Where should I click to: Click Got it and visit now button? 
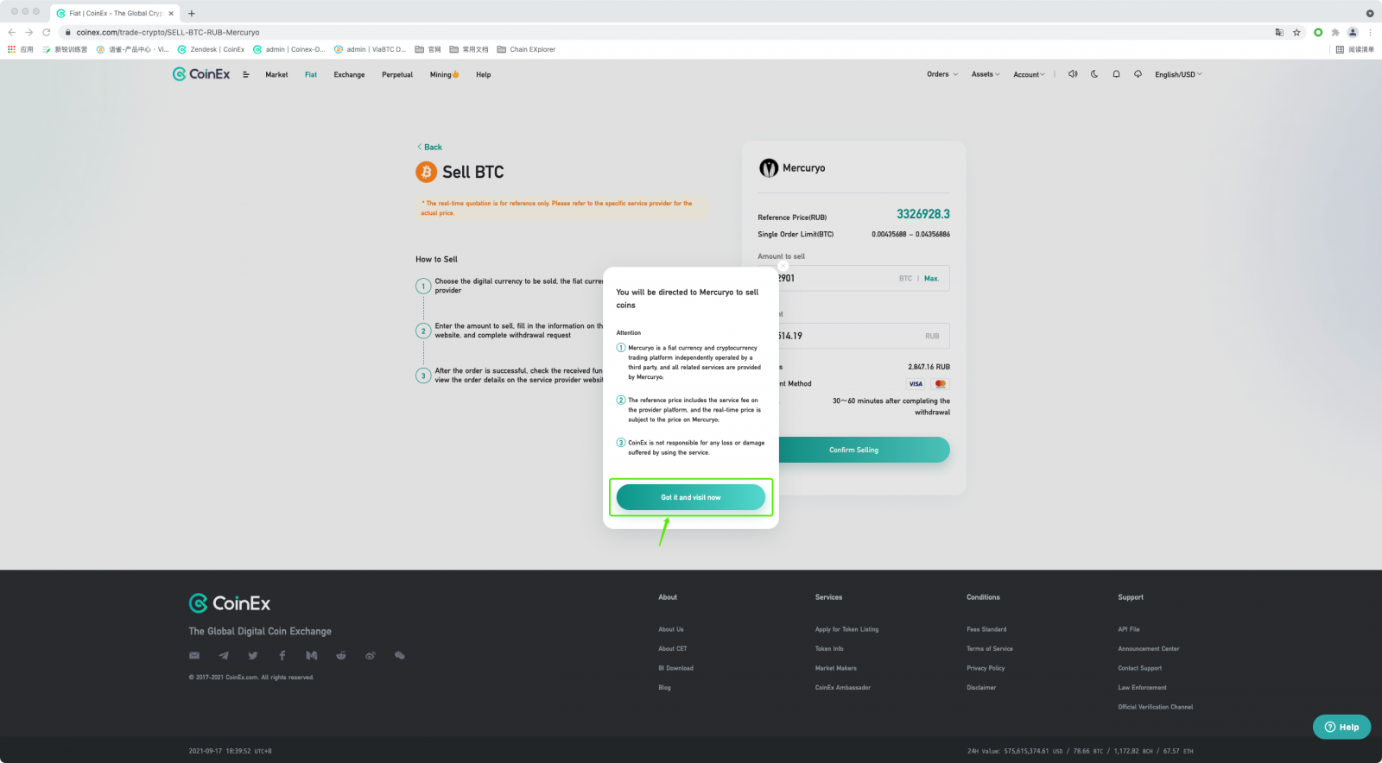point(690,497)
